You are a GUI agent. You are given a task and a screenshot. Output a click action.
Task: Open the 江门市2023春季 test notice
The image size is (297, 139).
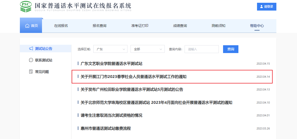click(133, 77)
